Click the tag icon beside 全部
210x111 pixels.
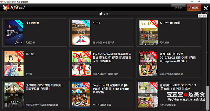(x=101, y=14)
